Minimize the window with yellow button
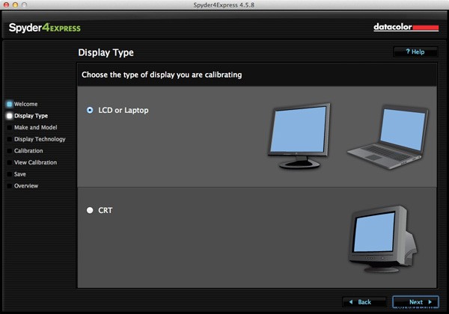Viewport: 449px width, 314px height. point(16,5)
